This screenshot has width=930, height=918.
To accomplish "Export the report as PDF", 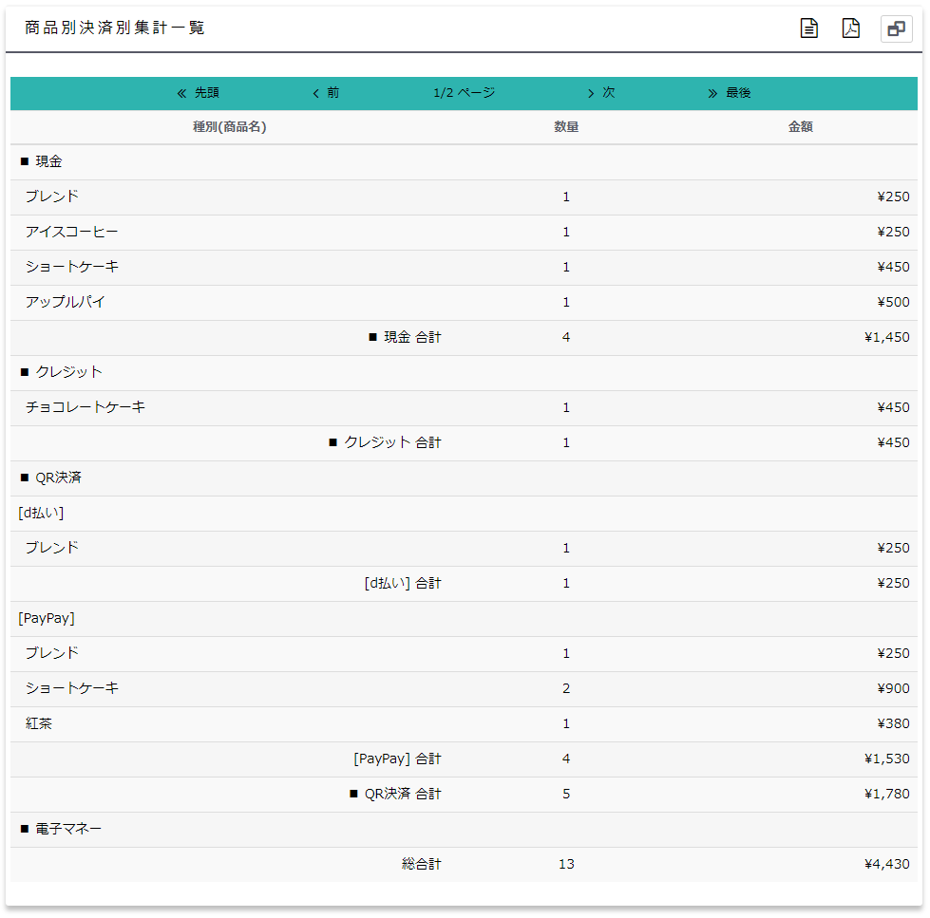I will pos(851,28).
